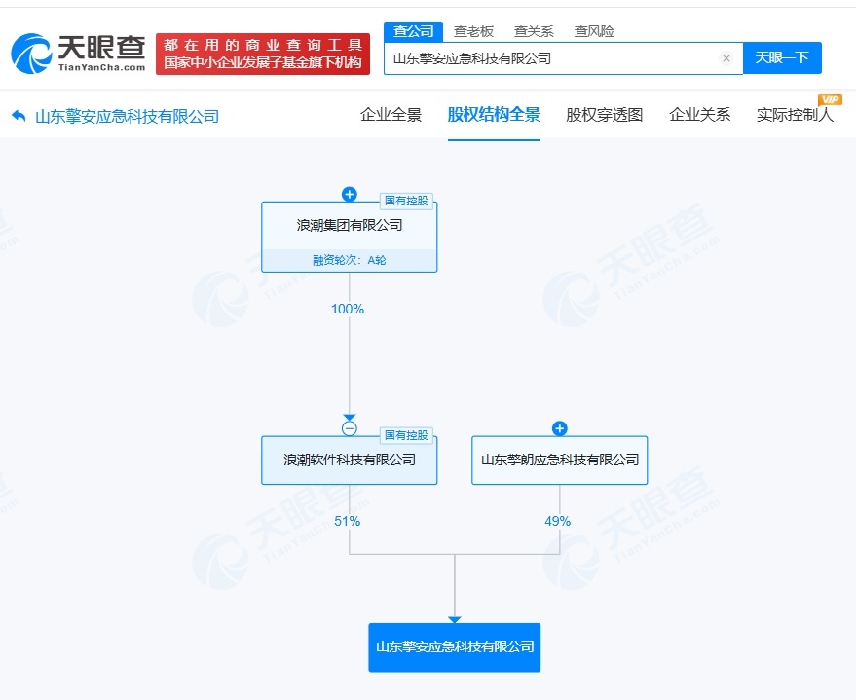The height and width of the screenshot is (700, 856).
Task: Open company link 山东擎安应急科技有限公司
Action: coord(454,646)
